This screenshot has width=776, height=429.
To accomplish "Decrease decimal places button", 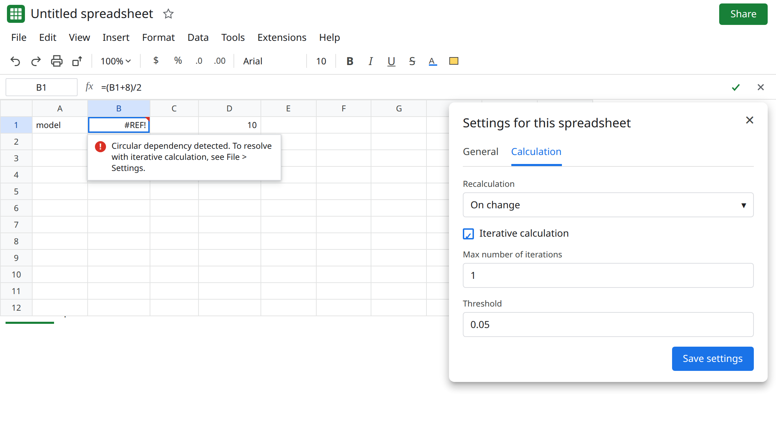I will 199,61.
